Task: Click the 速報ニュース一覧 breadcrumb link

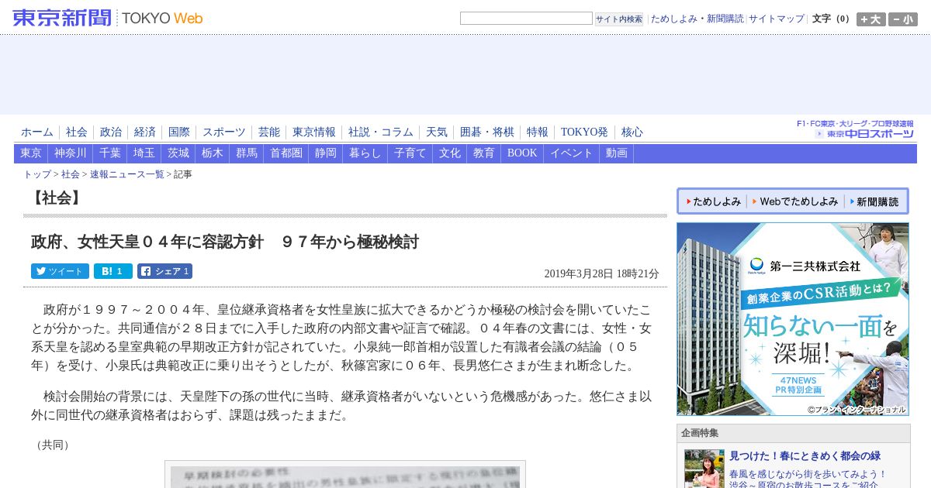Action: 127,174
